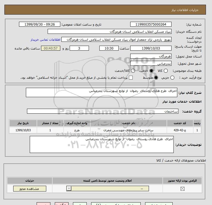Click the استان محل تحویل field هرمزگان
Viewport: 212px width, 205px height.
pyautogui.click(x=151, y=56)
